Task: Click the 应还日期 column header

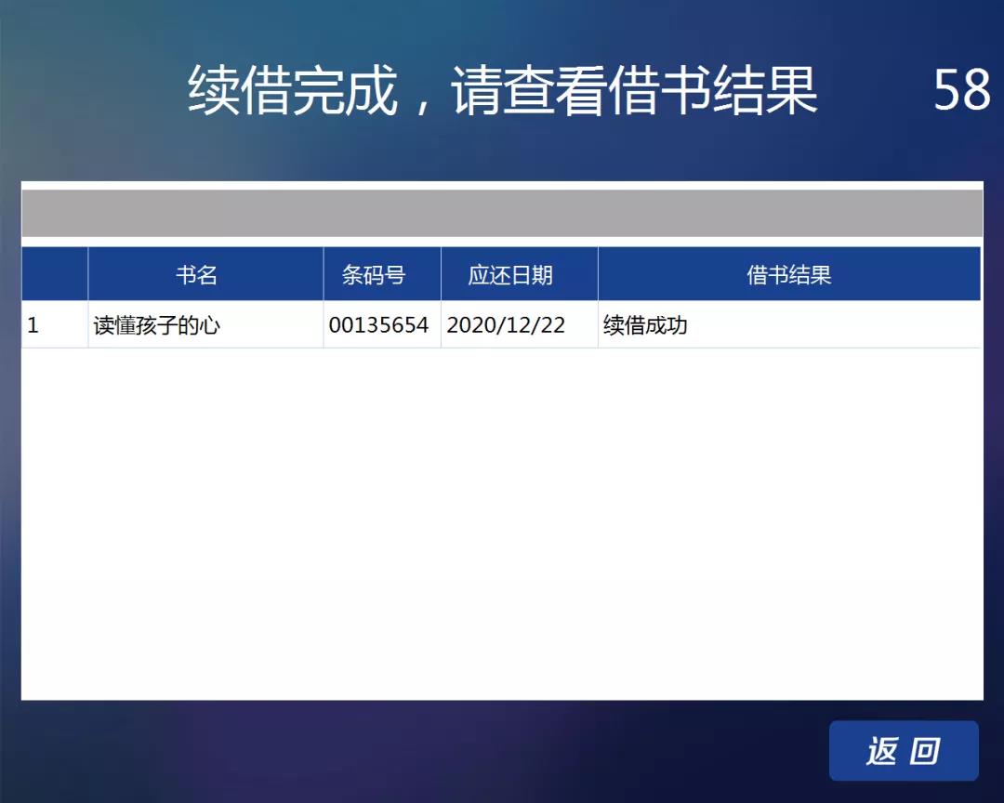Action: [x=510, y=275]
